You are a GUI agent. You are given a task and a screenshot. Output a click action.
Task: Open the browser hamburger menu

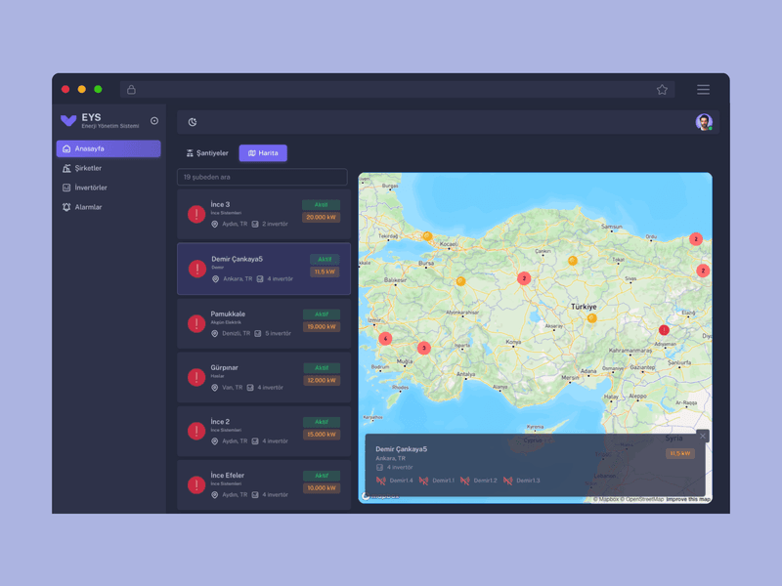[x=703, y=90]
